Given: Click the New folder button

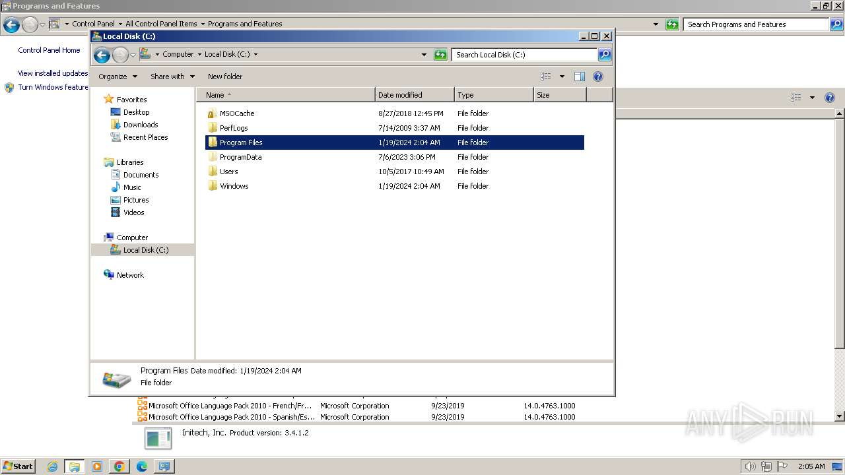Looking at the screenshot, I should [225, 77].
